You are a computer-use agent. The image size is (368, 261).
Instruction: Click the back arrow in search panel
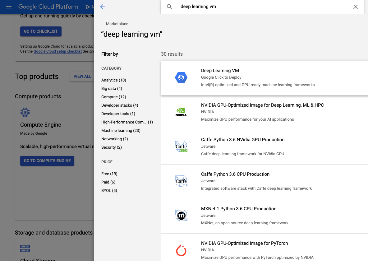pos(103,7)
